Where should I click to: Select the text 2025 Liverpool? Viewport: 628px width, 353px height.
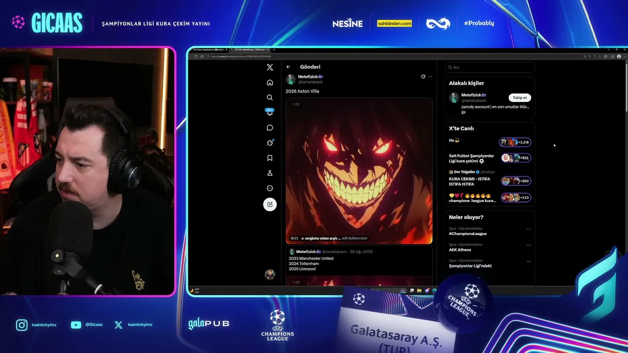[x=303, y=269]
